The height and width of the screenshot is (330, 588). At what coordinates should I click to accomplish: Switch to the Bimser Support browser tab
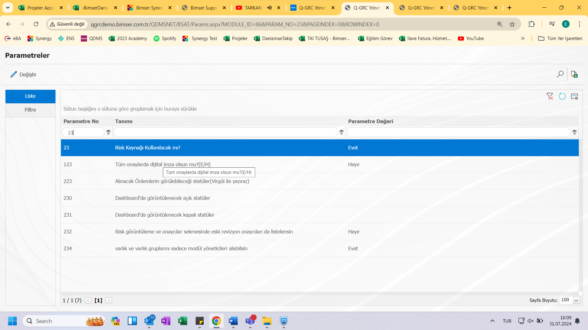(x=203, y=8)
